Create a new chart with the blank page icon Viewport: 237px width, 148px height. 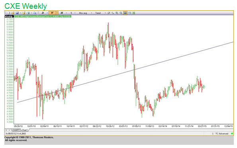tap(9, 13)
